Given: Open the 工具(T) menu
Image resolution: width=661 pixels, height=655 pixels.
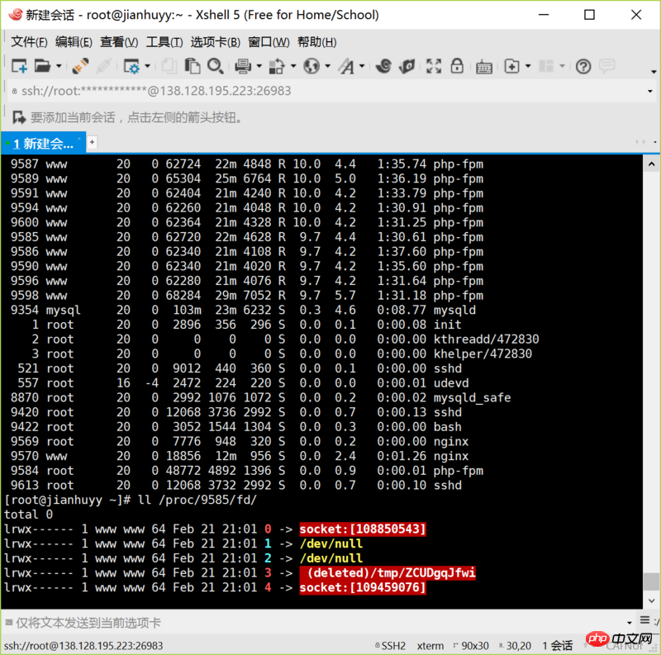Looking at the screenshot, I should click(164, 42).
